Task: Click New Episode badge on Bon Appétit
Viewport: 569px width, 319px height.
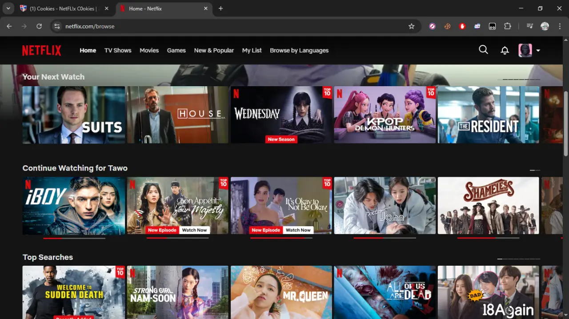Action: tap(162, 230)
